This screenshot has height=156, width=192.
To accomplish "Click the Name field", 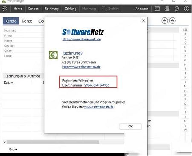I will 23,40.
